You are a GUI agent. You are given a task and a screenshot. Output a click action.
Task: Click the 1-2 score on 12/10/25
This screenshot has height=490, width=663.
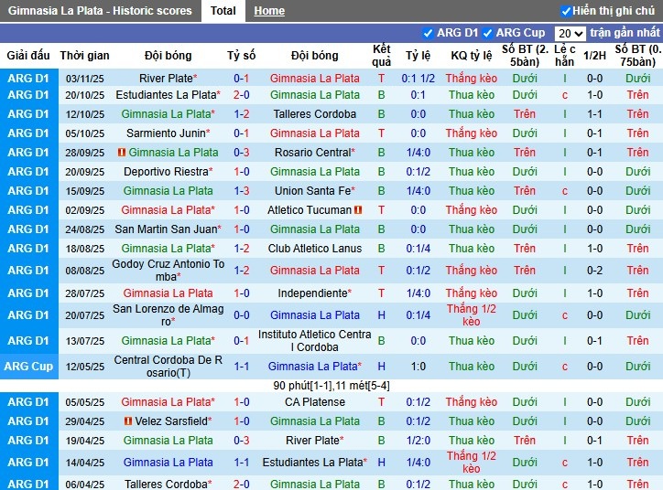(242, 114)
